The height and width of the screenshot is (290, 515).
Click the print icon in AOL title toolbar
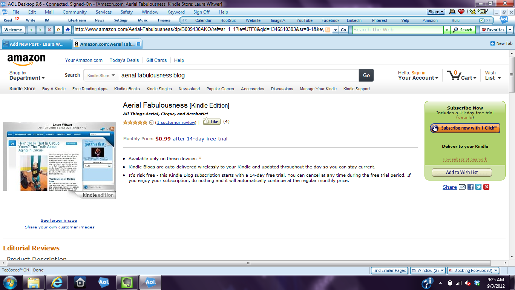click(x=452, y=12)
